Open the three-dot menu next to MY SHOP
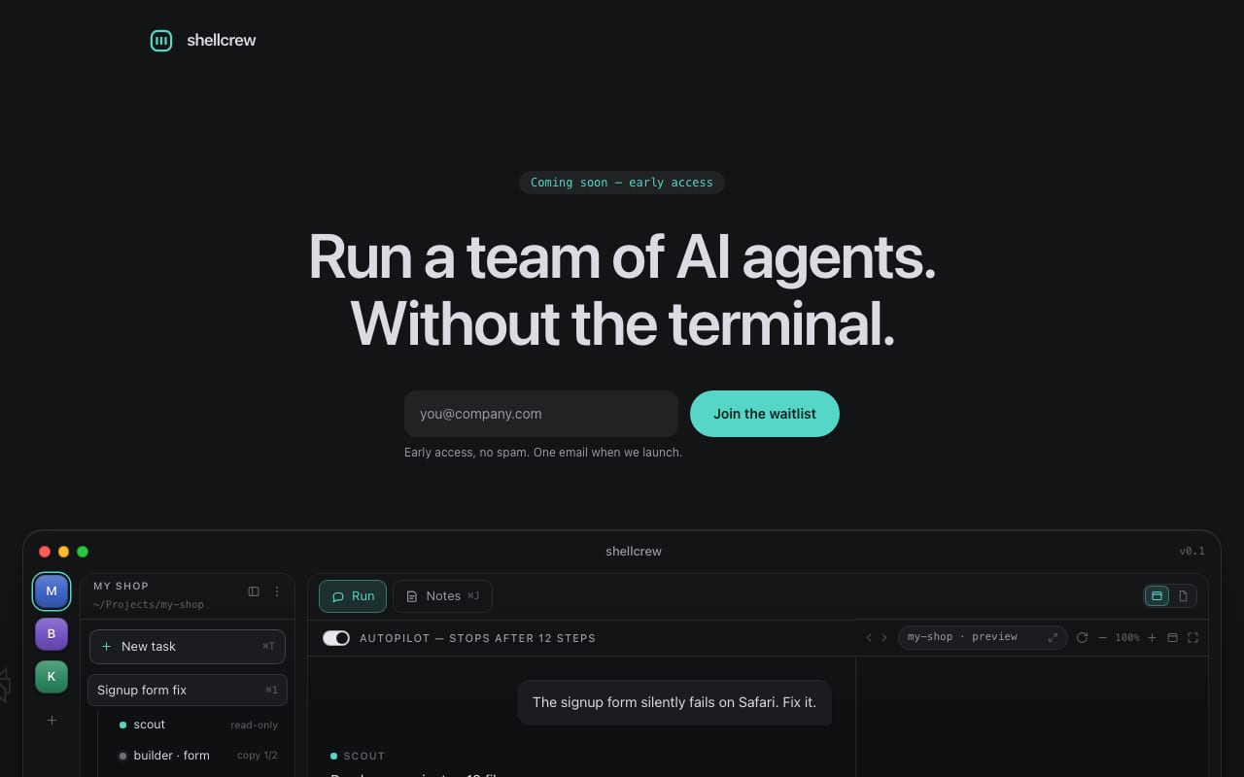 click(277, 591)
